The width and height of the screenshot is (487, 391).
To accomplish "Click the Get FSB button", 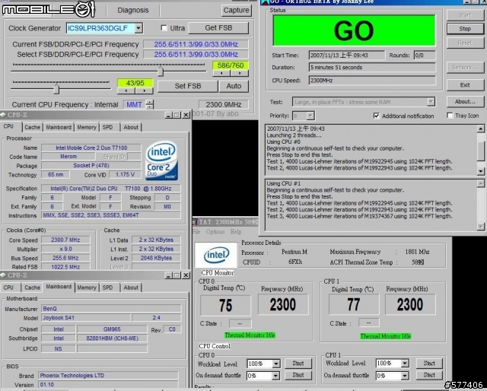I will [218, 28].
